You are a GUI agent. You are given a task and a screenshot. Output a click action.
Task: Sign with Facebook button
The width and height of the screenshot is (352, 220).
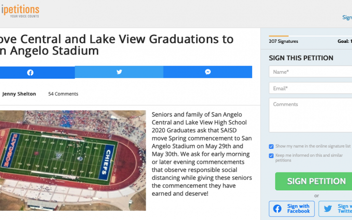click(292, 209)
